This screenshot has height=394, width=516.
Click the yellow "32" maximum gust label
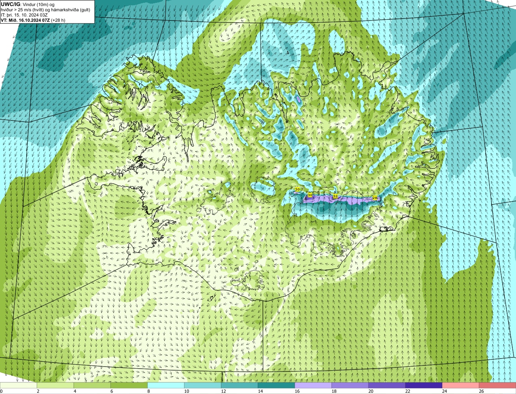coord(335,196)
